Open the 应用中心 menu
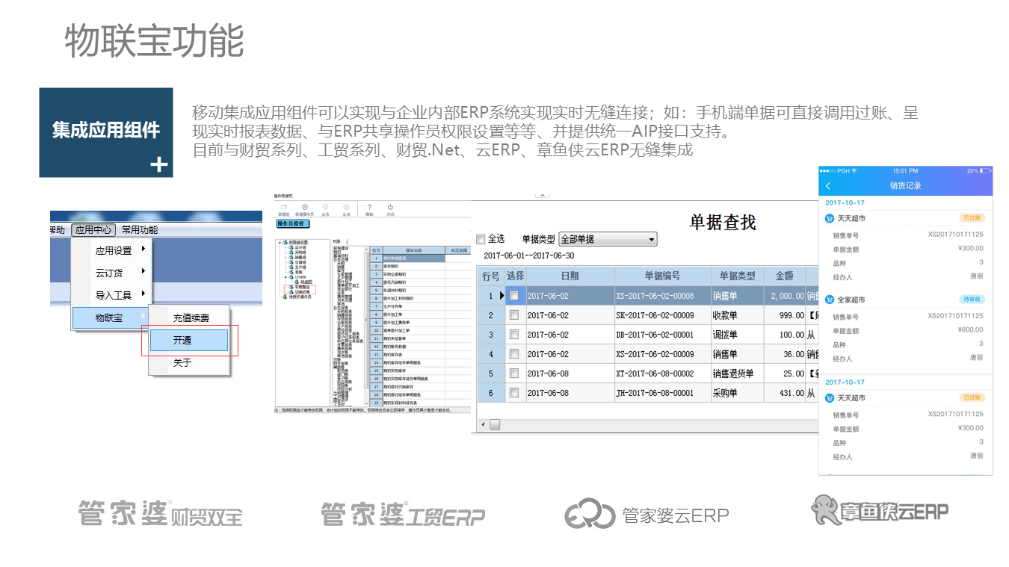This screenshot has width=1009, height=567. tap(94, 230)
